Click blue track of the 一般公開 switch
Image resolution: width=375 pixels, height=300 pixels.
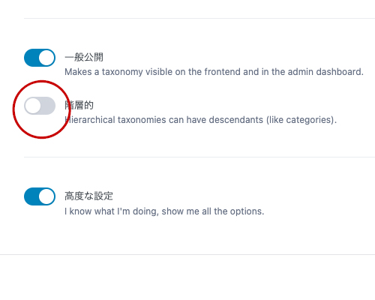tap(31, 58)
